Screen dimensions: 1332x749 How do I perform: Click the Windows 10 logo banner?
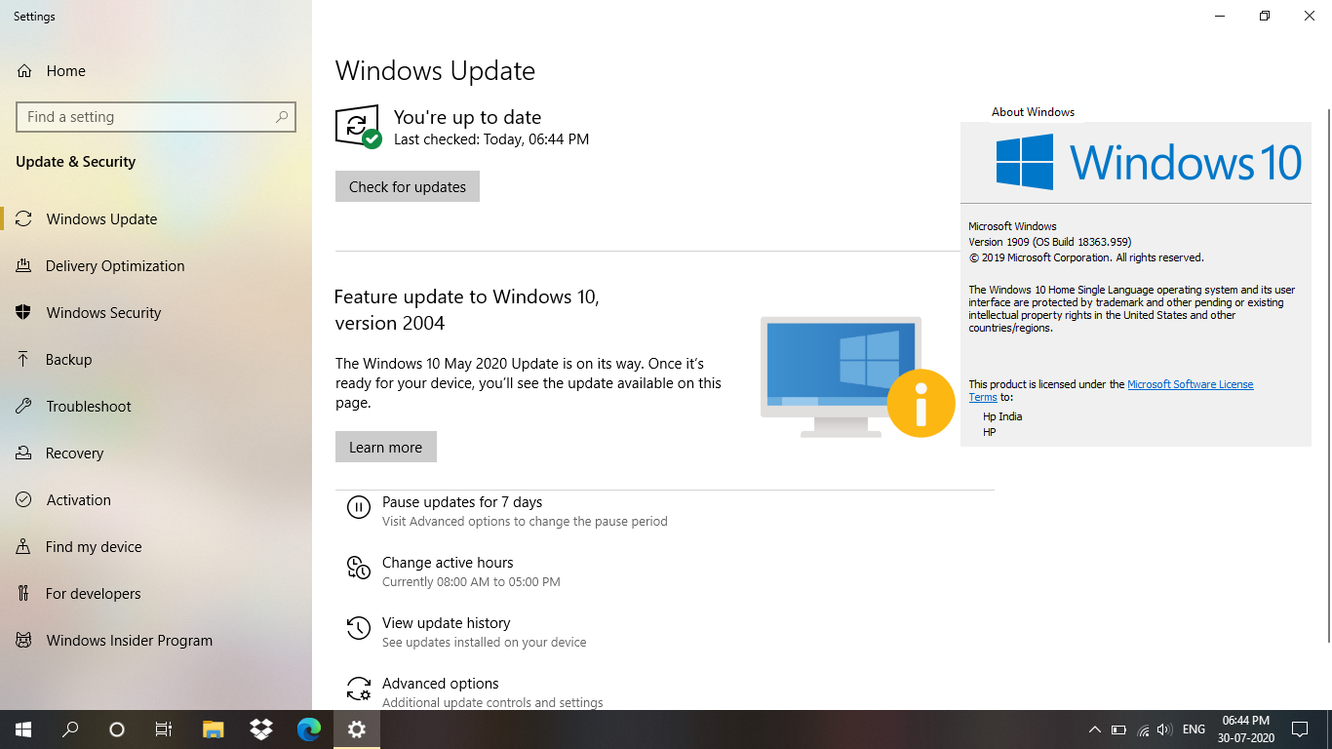(1136, 162)
